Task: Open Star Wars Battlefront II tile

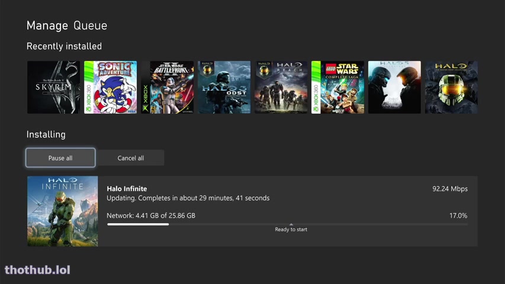Action: click(168, 87)
